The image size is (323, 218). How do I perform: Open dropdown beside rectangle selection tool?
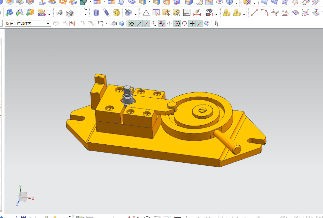pos(106,23)
